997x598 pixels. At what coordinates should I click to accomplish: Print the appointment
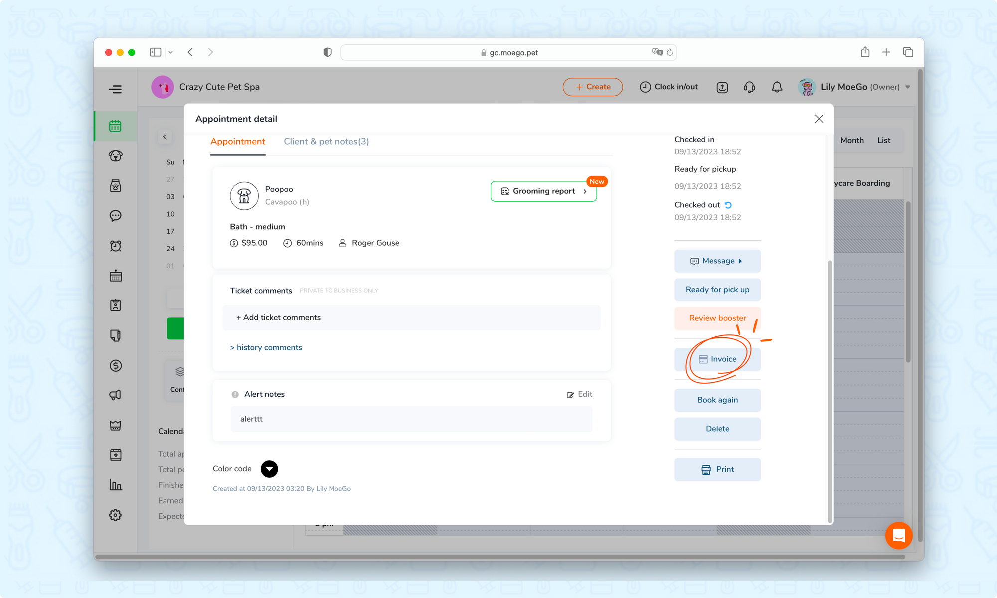pos(717,469)
